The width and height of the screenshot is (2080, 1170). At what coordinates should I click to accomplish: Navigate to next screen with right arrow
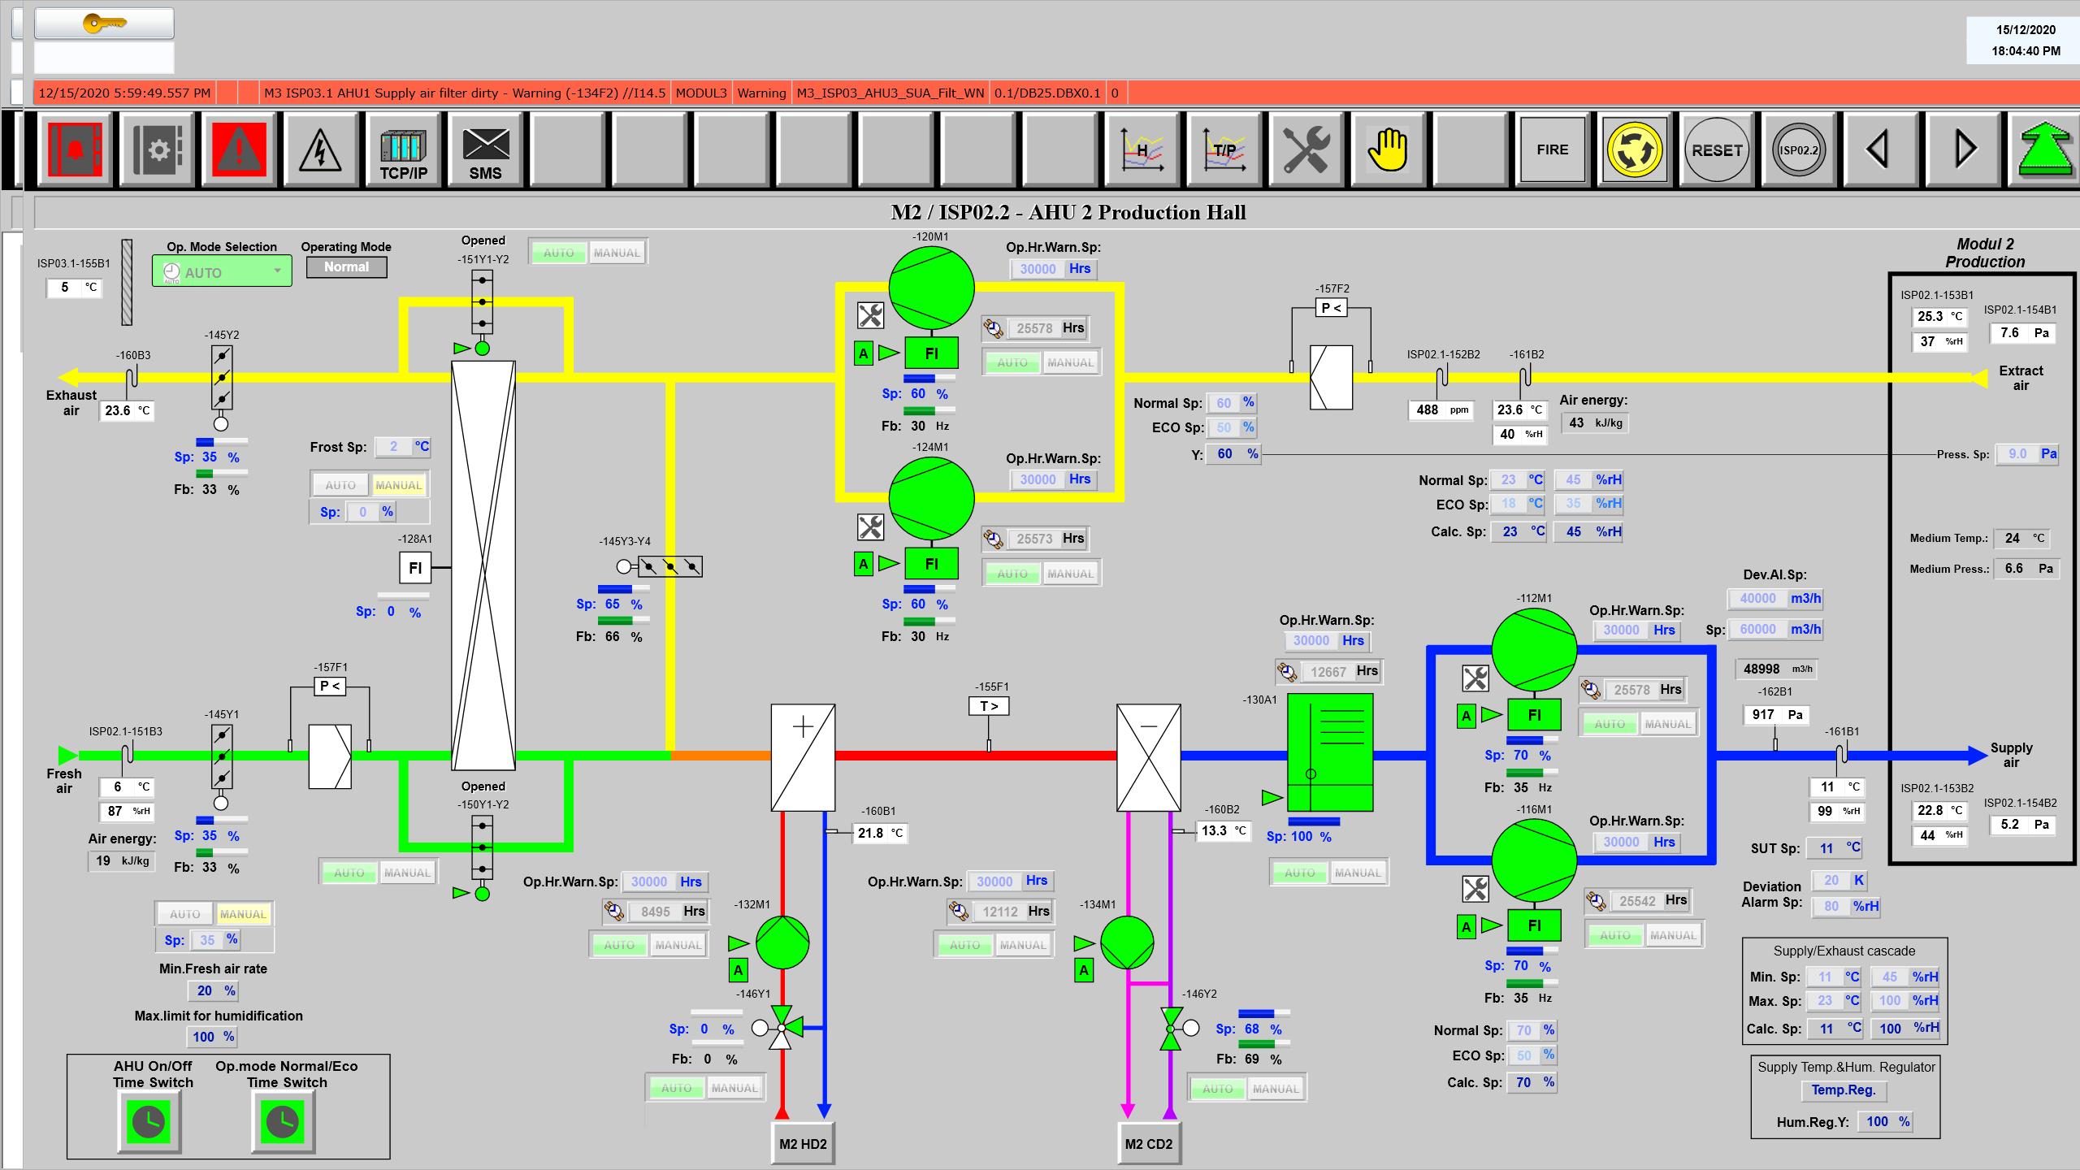(1963, 151)
